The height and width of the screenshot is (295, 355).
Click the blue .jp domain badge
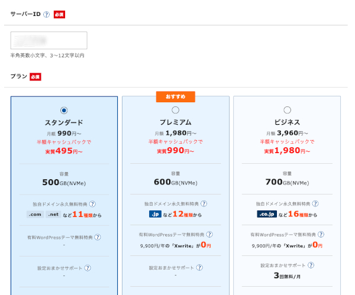(x=156, y=214)
